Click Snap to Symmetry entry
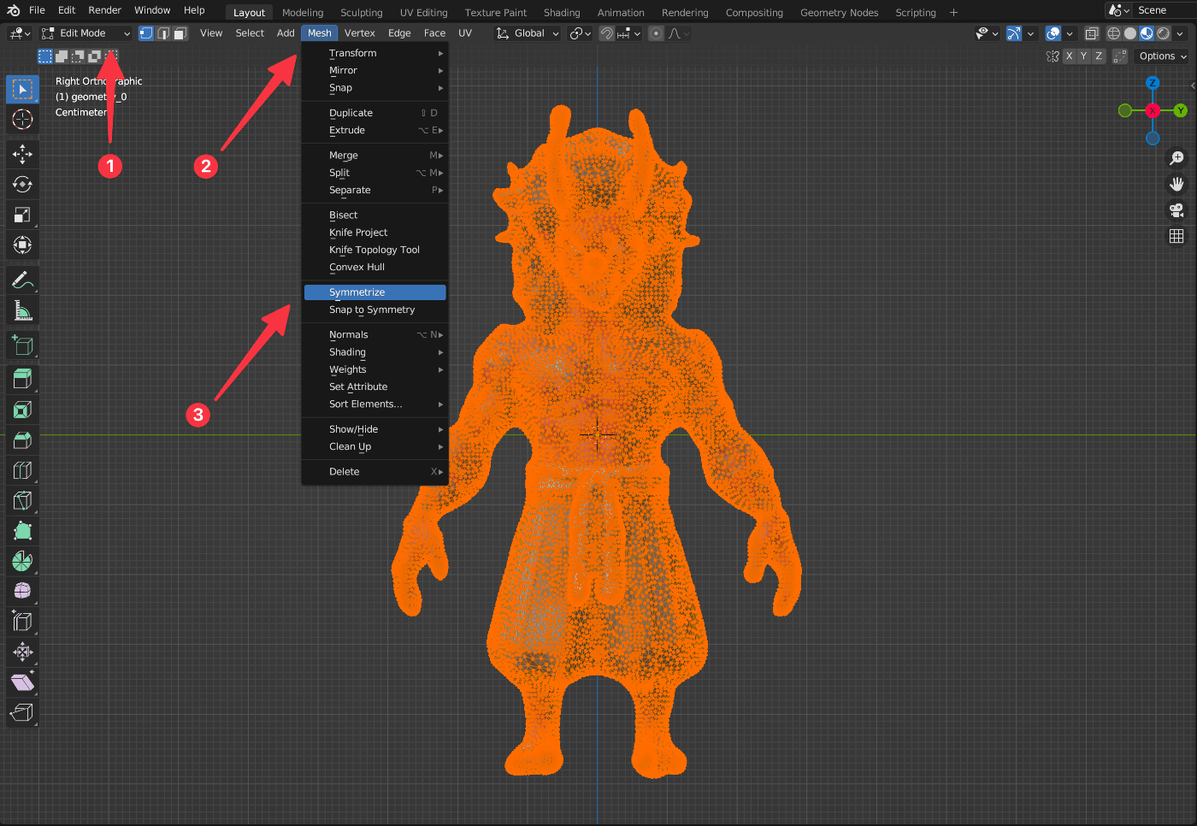 (372, 310)
